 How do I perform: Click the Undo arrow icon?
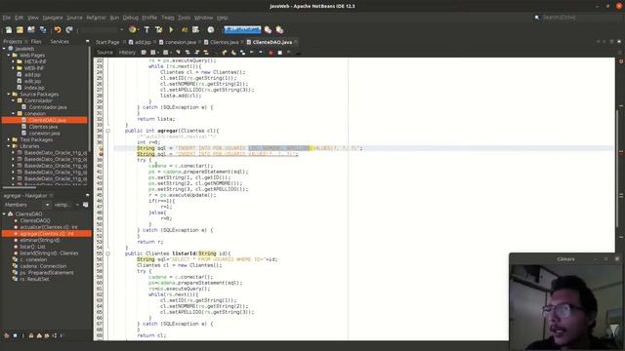click(x=58, y=30)
